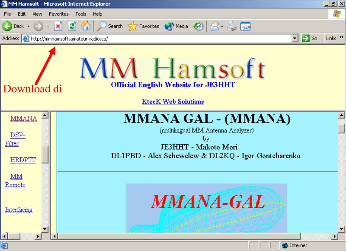Click the main frame scroll down arrow
The height and width of the screenshot is (251, 346).
(341, 229)
